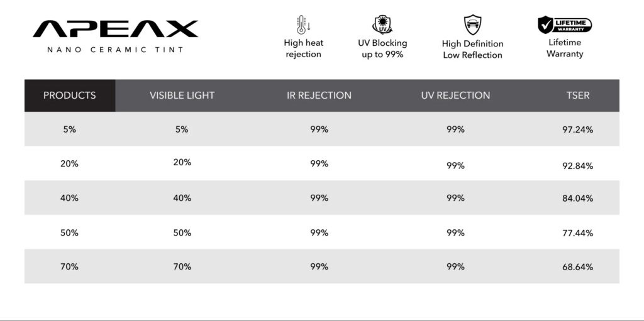Click the UV blocking shield icon
The height and width of the screenshot is (321, 644).
[x=382, y=24]
